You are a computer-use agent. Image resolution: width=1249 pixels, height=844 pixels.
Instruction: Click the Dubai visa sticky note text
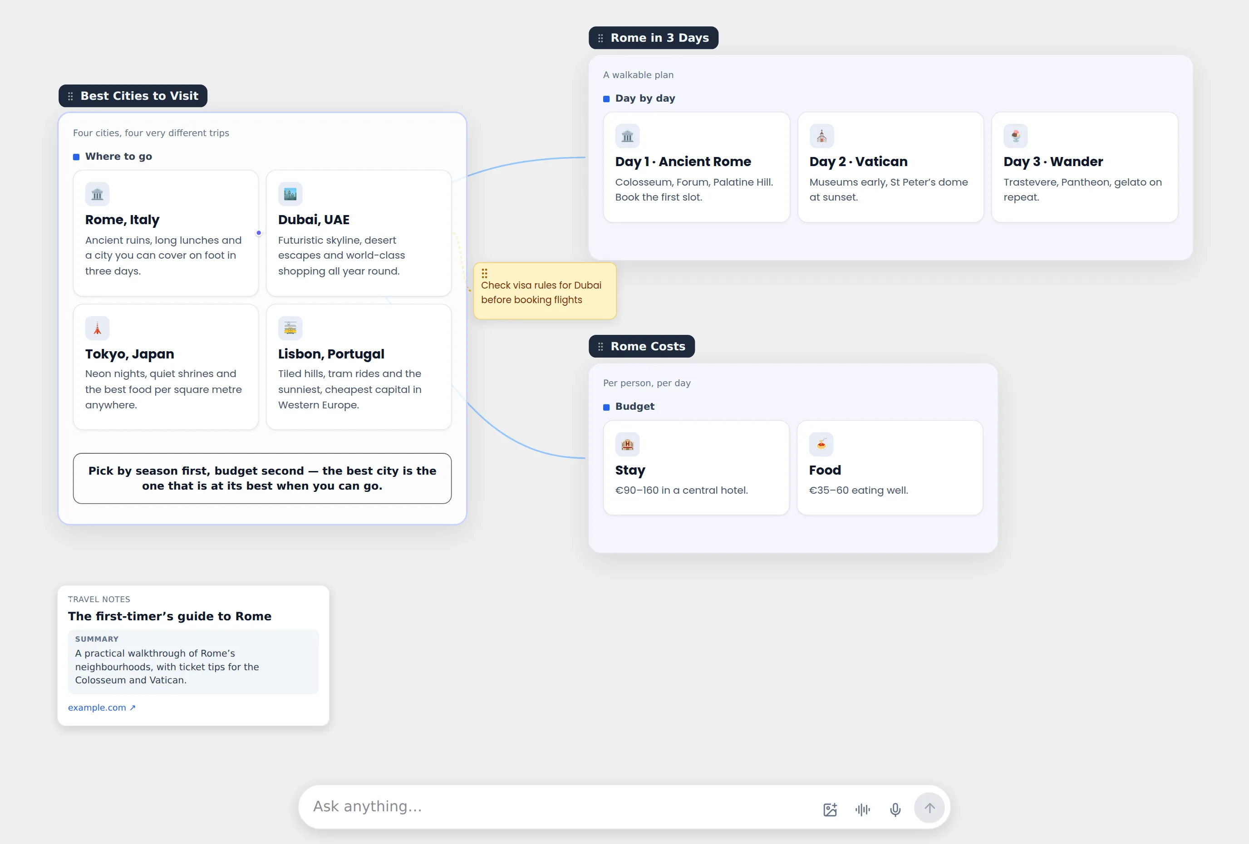[x=541, y=292]
